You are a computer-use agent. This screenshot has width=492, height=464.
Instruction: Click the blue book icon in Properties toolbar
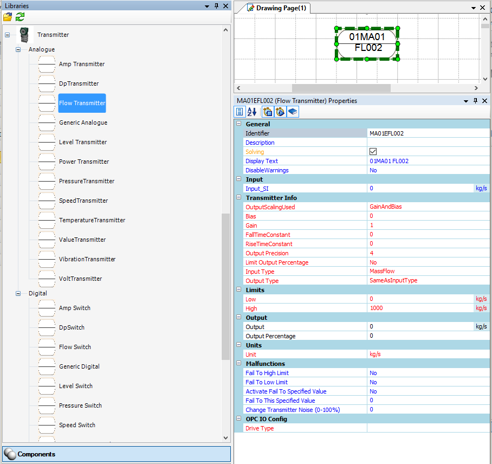[293, 112]
